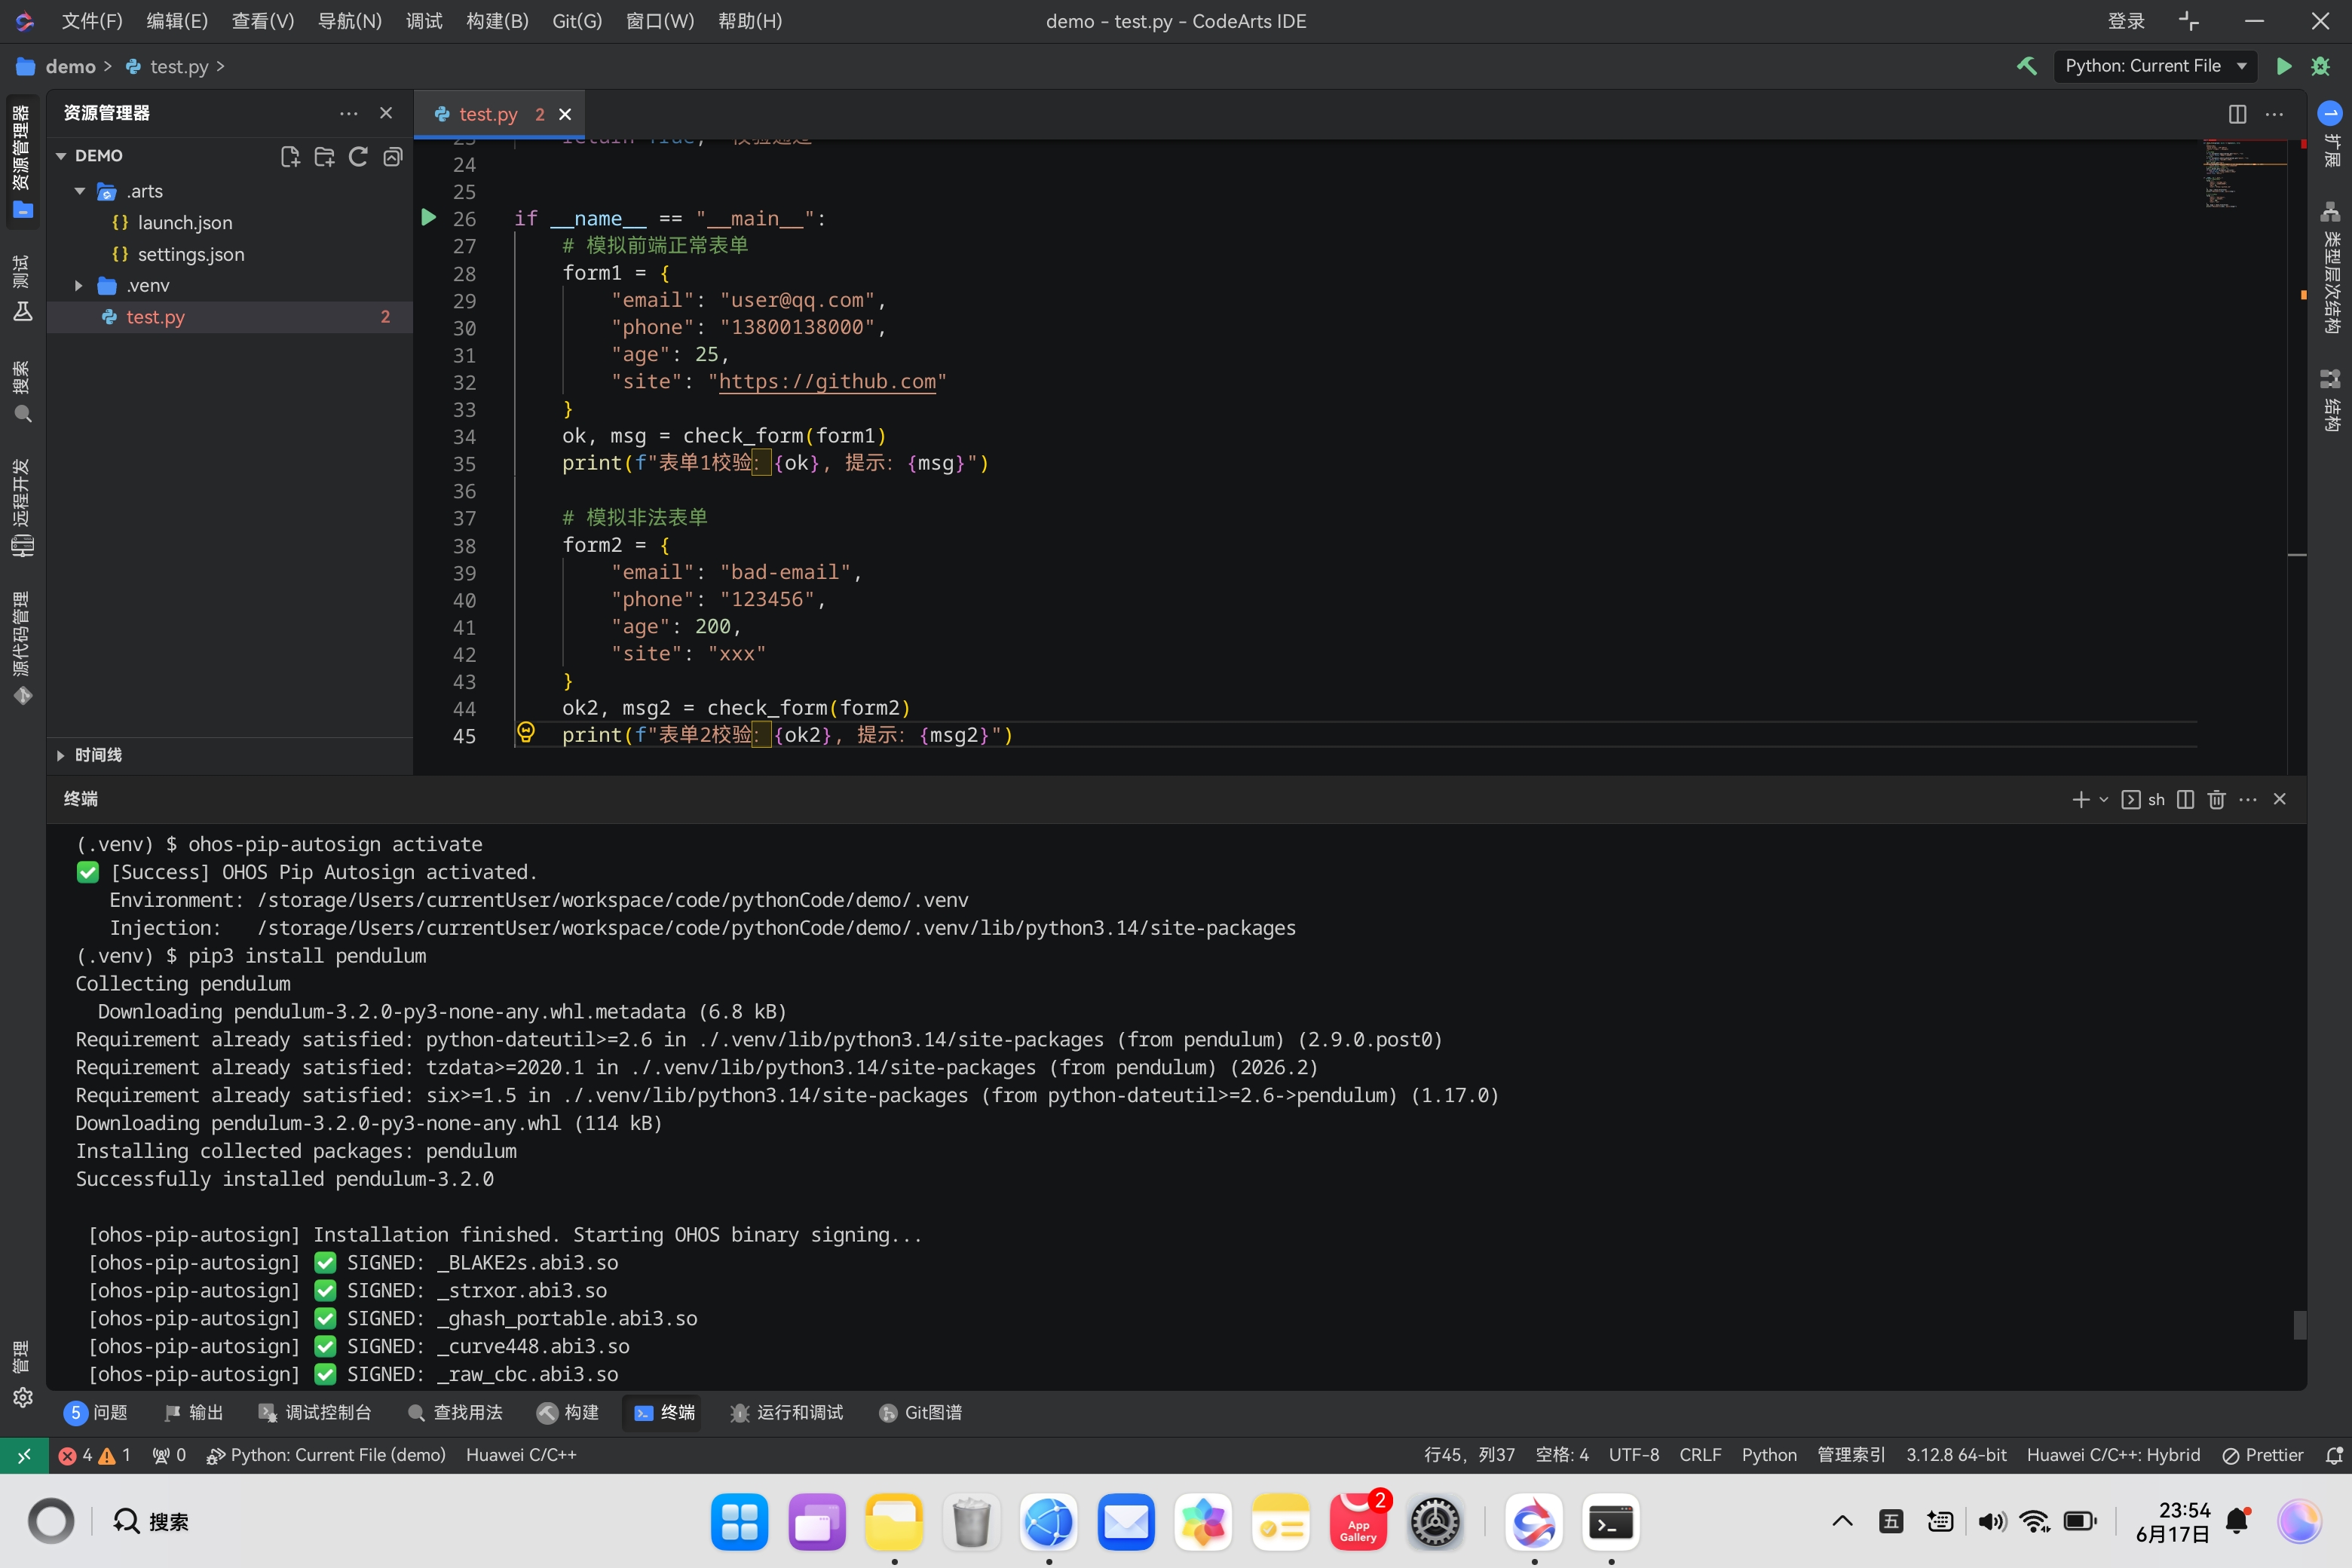Screen dimensions: 2352x1568
Task: Open the volume control in system tray
Action: 1991,1522
